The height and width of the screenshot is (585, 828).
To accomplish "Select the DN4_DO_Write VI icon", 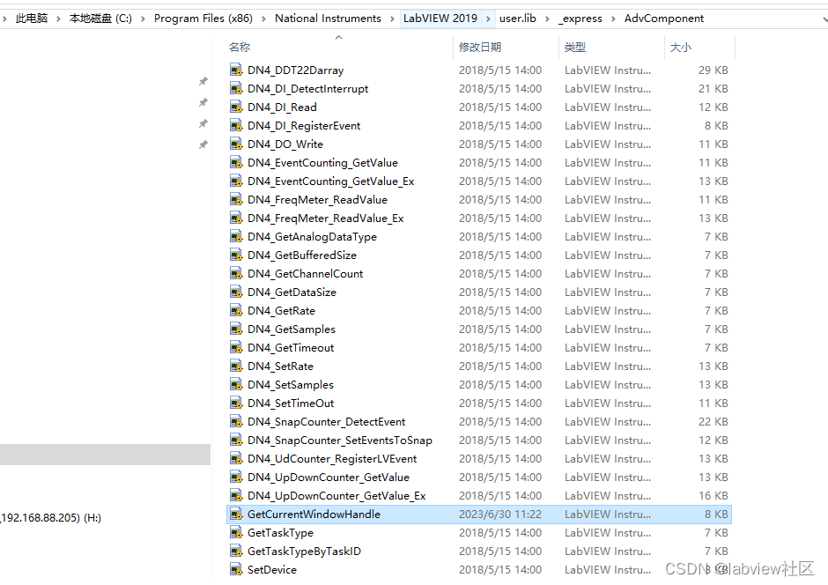I will pos(236,144).
